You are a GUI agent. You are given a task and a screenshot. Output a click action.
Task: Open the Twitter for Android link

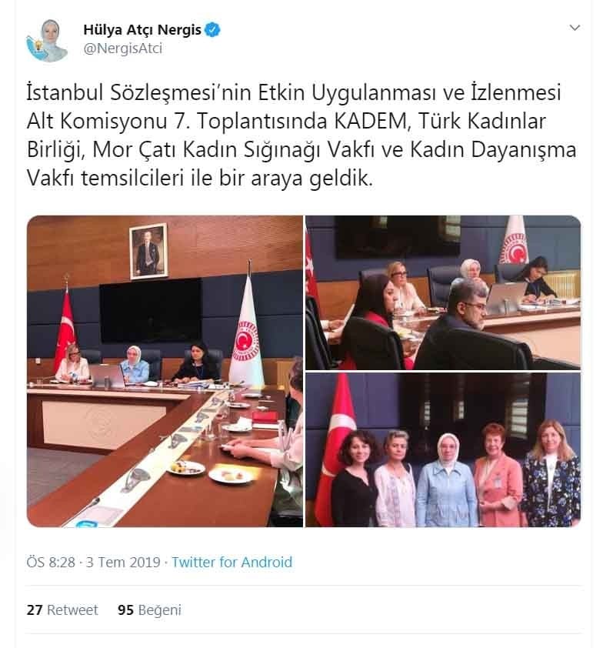click(x=232, y=562)
